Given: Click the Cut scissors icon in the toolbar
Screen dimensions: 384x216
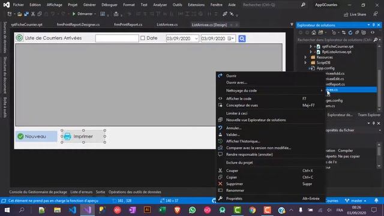Looking at the screenshot, I should pos(33,14).
